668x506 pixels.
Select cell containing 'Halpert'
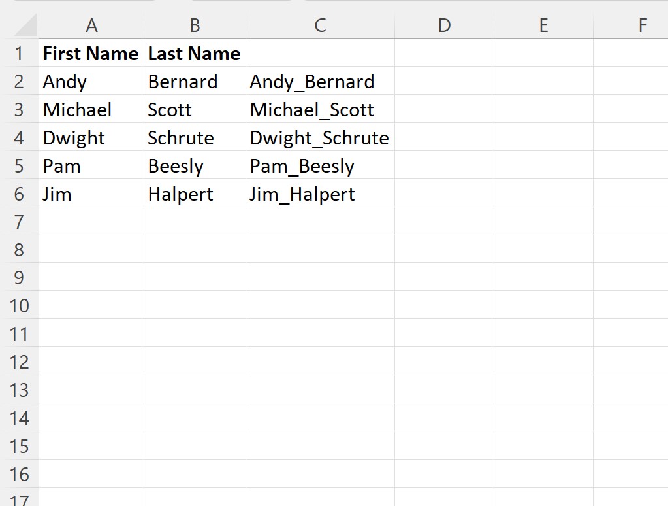coord(195,194)
